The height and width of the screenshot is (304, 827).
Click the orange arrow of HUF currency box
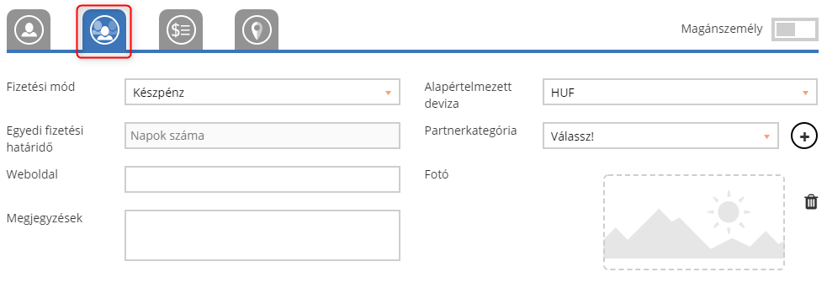805,93
